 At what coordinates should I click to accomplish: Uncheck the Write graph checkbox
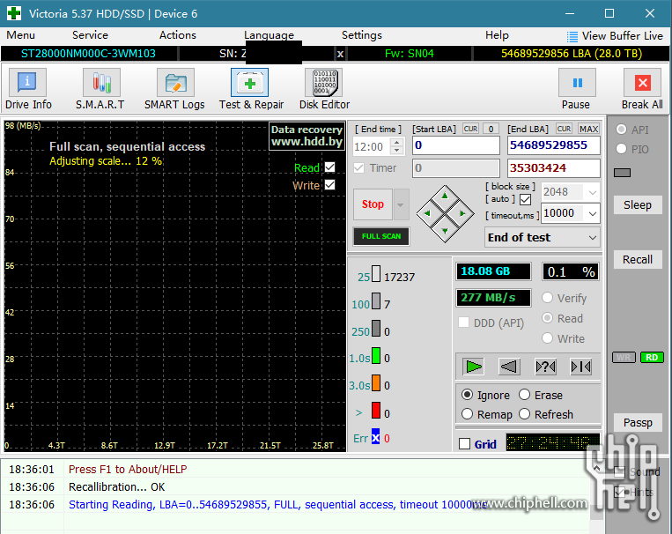click(329, 185)
